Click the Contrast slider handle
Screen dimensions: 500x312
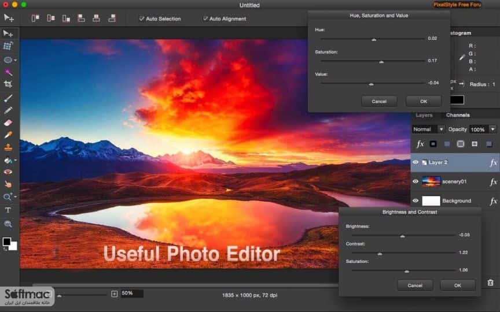pyautogui.click(x=380, y=254)
